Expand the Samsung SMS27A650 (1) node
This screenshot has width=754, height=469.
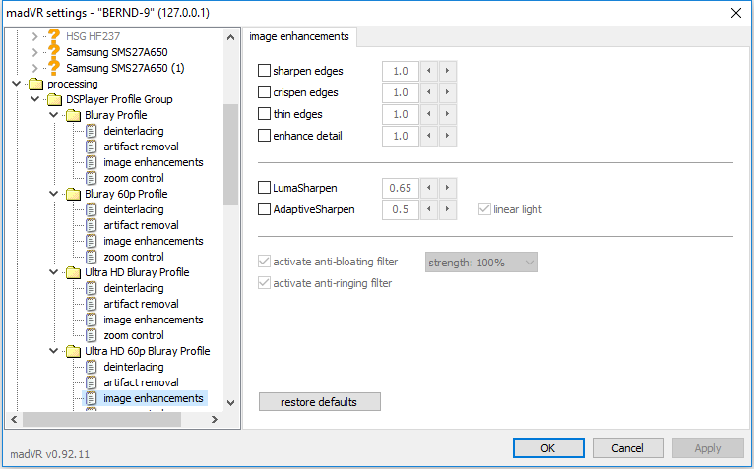tap(34, 68)
